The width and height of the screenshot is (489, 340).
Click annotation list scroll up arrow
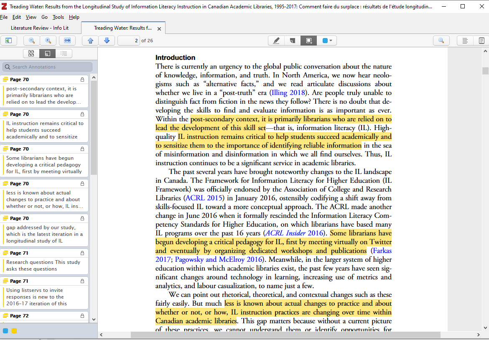(x=94, y=77)
